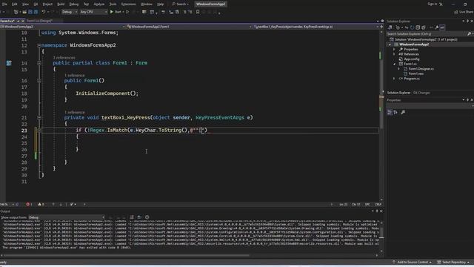Collapse the WindowsFormsApp2 project node
Screen dimensions: 474x267
(390, 44)
